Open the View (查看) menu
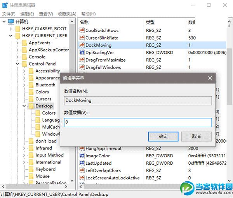Viewport: 233px width, 198px height. click(x=46, y=14)
